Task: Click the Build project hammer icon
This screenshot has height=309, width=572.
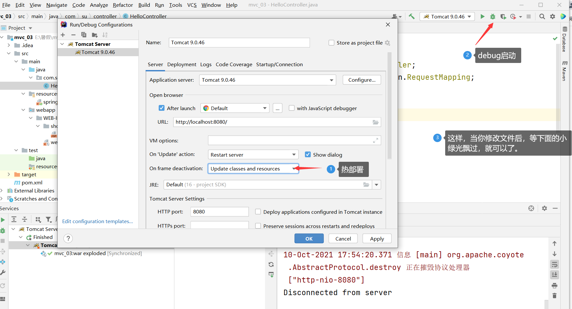Action: (412, 16)
